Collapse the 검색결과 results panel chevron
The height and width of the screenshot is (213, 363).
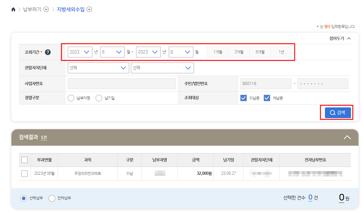pyautogui.click(x=347, y=137)
